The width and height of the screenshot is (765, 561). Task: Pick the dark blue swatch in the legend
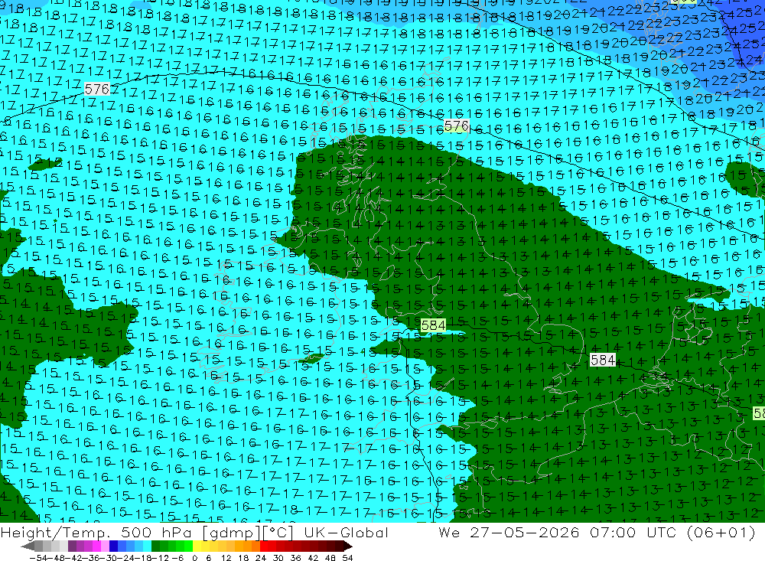[x=113, y=546]
